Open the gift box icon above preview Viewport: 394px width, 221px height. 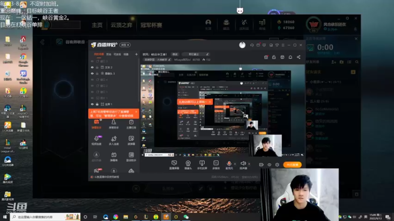click(266, 57)
